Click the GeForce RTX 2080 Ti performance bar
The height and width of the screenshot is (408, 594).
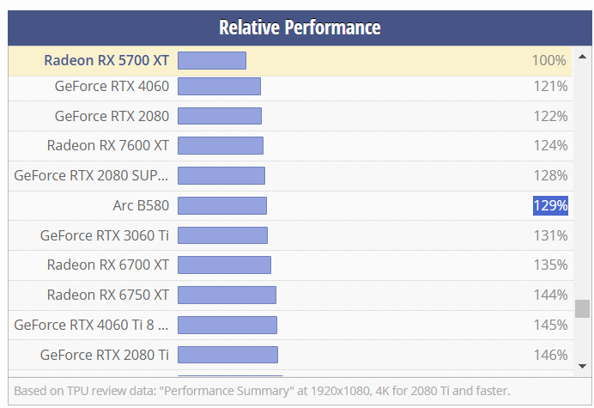click(227, 355)
